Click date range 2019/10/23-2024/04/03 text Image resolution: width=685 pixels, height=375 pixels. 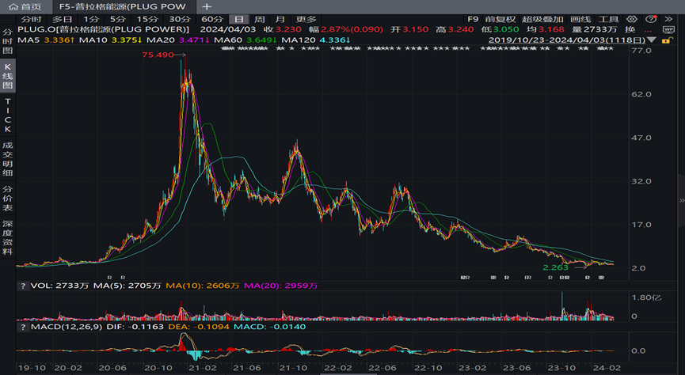pyautogui.click(x=567, y=40)
